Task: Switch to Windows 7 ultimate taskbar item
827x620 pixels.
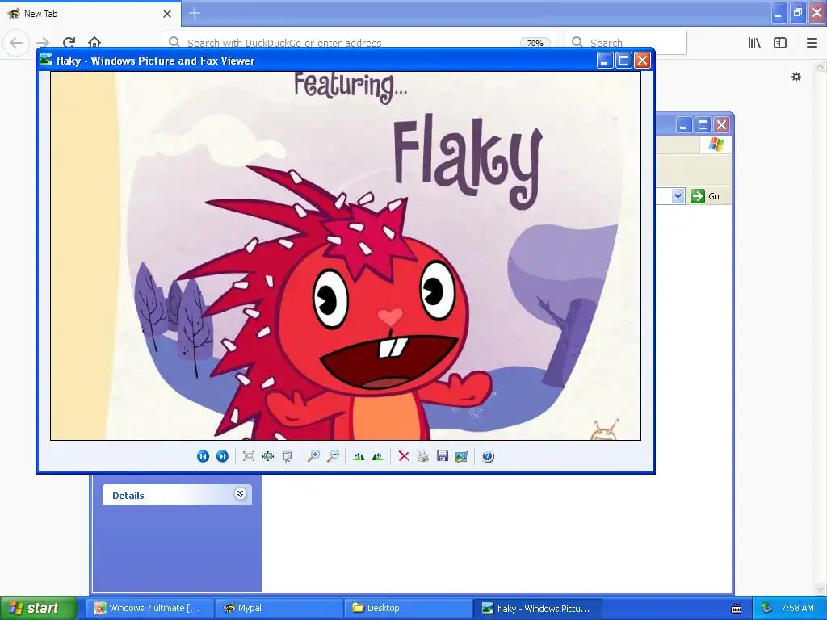Action: 150,608
